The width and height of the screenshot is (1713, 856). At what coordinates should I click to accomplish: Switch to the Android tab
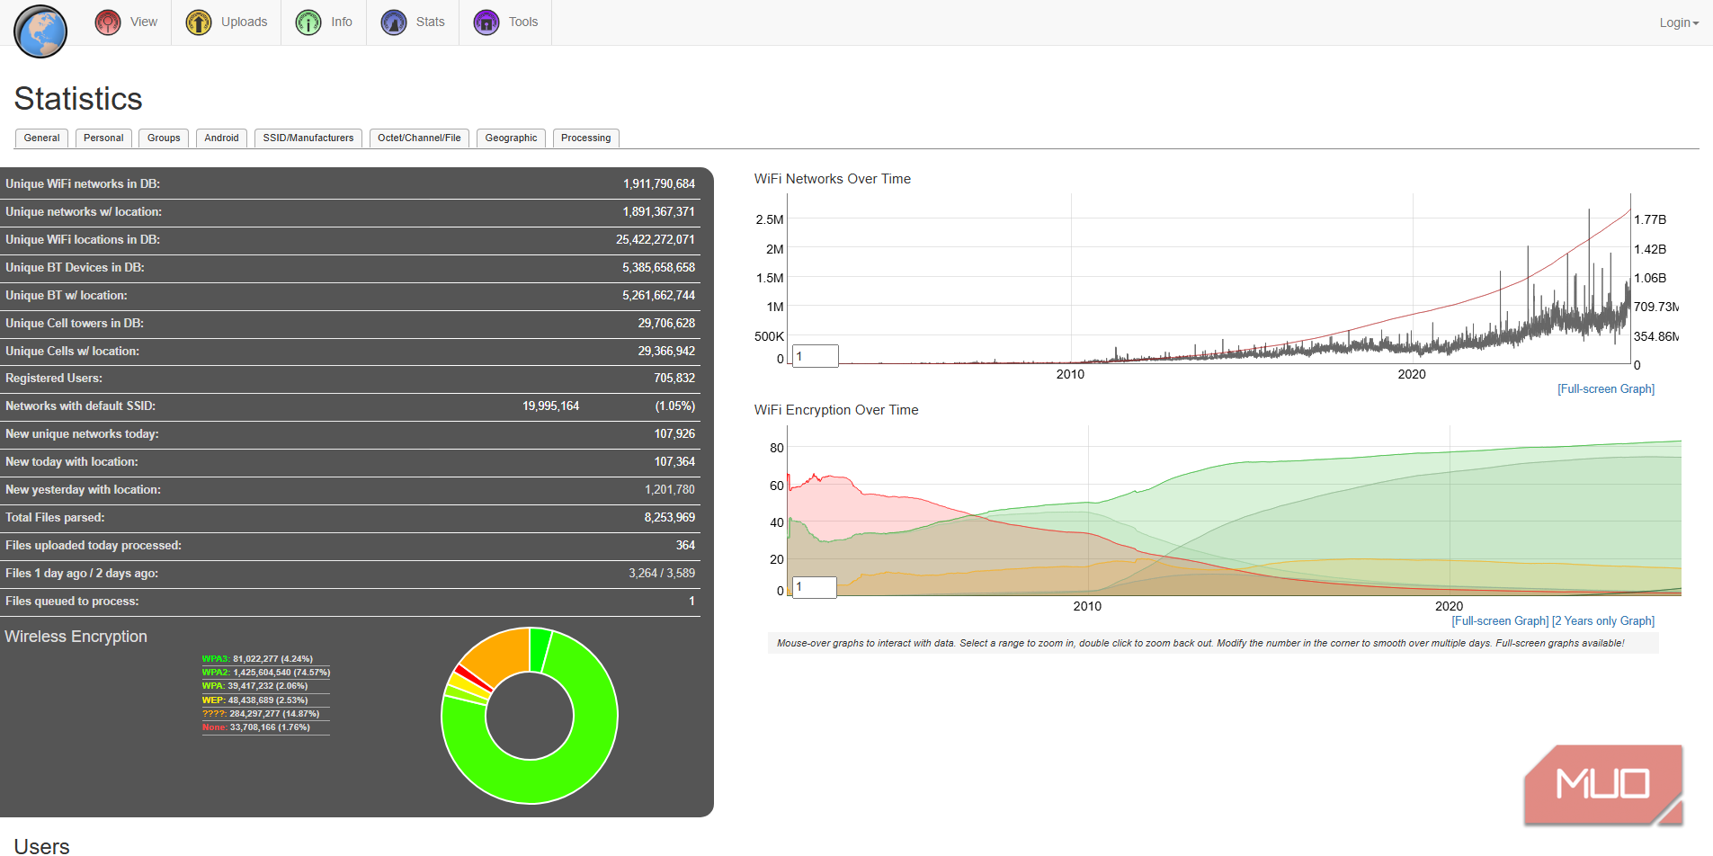coord(221,138)
